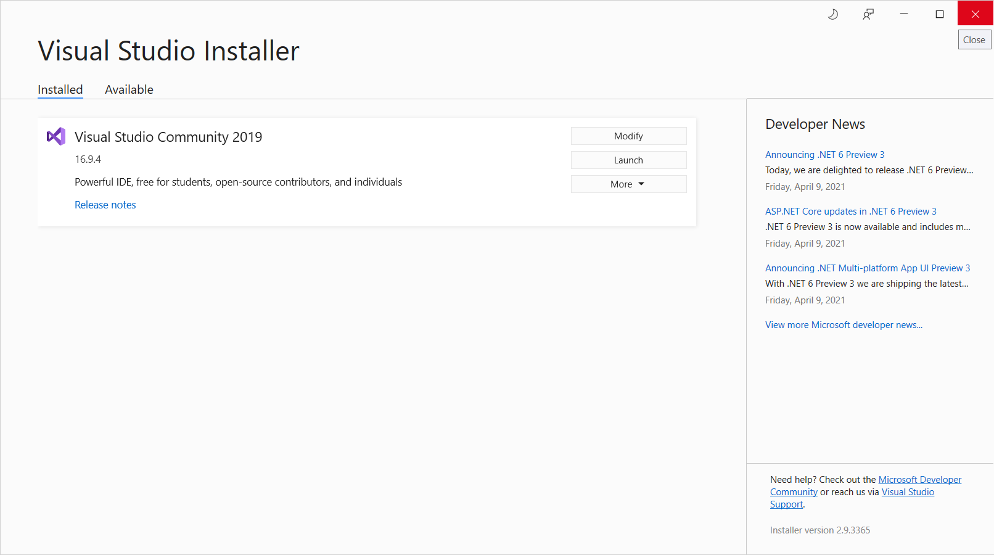
Task: Open the Visual Studio Support link
Action: click(x=908, y=492)
